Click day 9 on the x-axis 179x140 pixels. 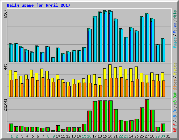coord(53,136)
